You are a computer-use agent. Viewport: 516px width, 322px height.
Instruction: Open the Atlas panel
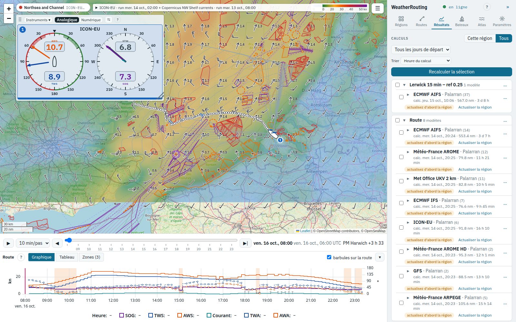(482, 22)
